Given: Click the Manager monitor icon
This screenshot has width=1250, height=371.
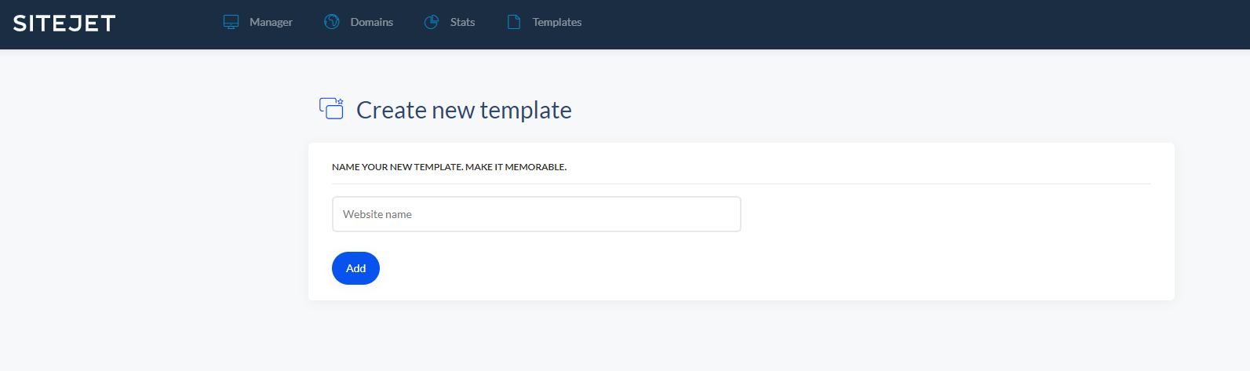Looking at the screenshot, I should coord(231,22).
